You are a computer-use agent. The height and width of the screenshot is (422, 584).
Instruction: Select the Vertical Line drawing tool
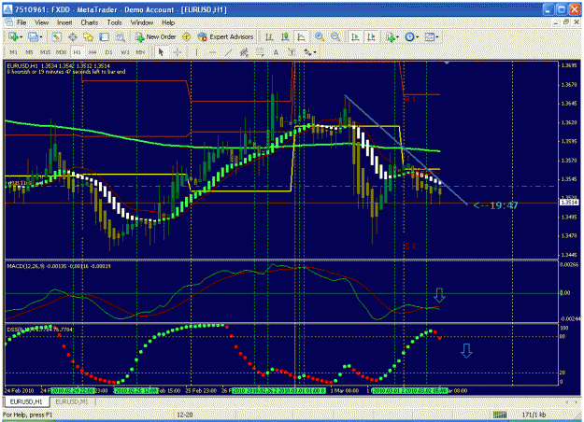(196, 52)
